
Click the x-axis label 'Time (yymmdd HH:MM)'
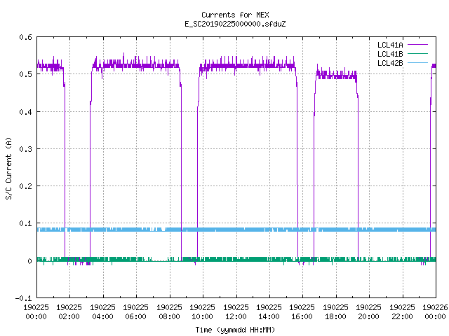click(x=235, y=330)
